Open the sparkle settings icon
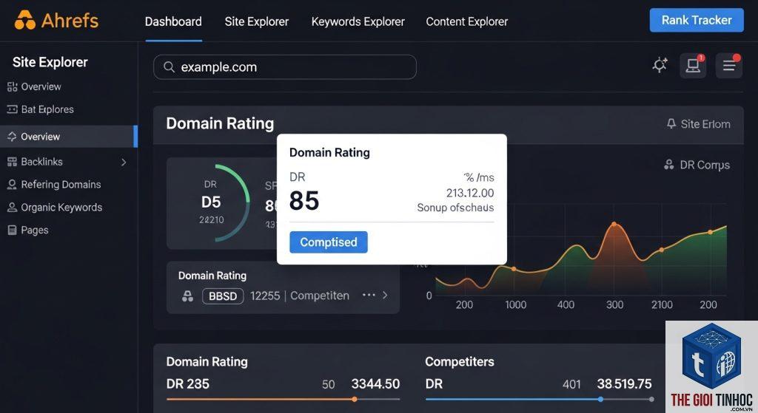 pos(660,65)
